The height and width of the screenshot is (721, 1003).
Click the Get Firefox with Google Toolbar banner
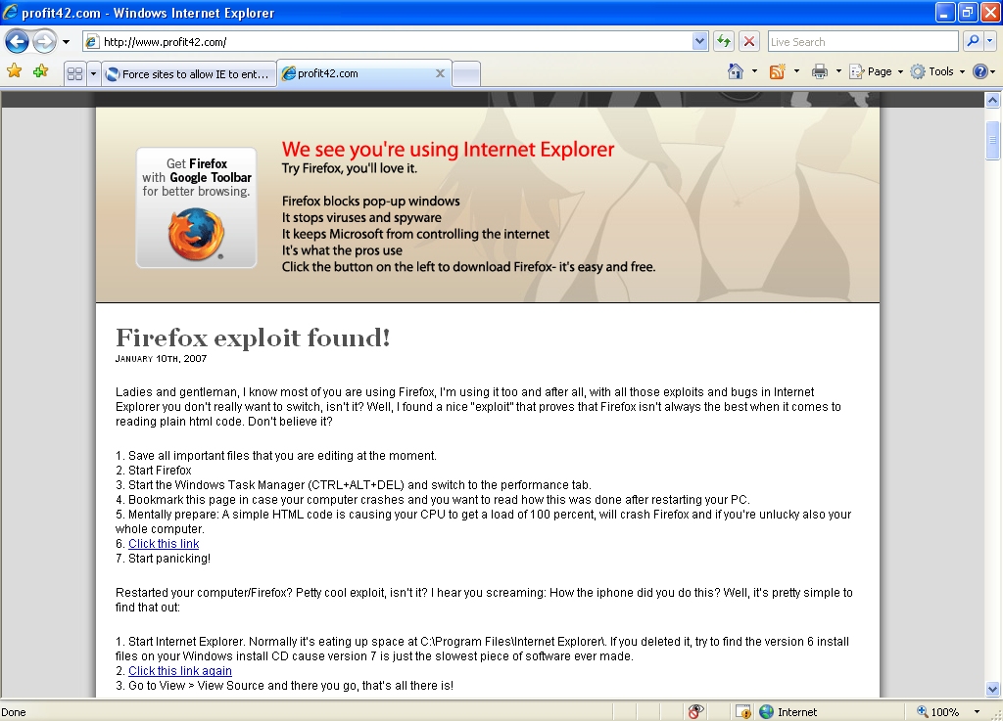(196, 207)
